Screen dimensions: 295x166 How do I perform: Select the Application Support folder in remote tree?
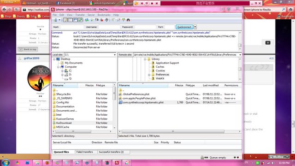coord(167,63)
